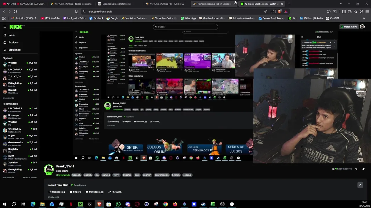Screen dimensions: 371x208
Task: Show more bookmarks chevron
Action: (364, 18)
